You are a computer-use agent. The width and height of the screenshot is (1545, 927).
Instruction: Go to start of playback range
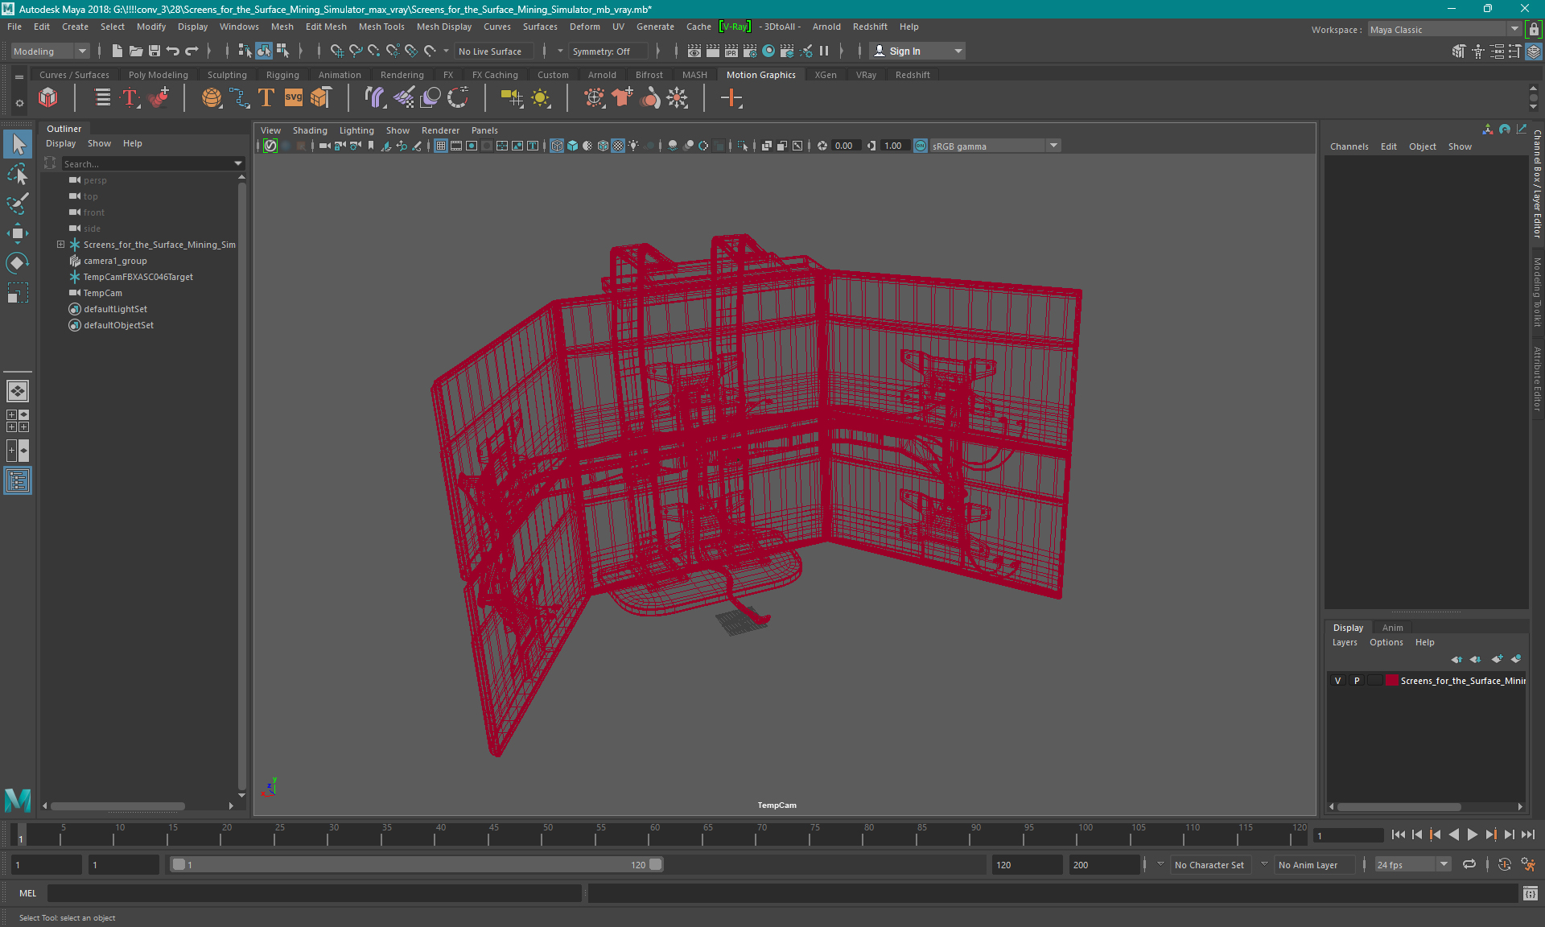tap(1398, 834)
